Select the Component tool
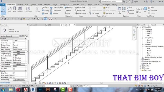 (x=28, y=10)
